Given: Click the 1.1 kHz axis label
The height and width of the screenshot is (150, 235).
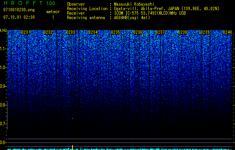Looking at the screenshot, I should click(3, 49).
